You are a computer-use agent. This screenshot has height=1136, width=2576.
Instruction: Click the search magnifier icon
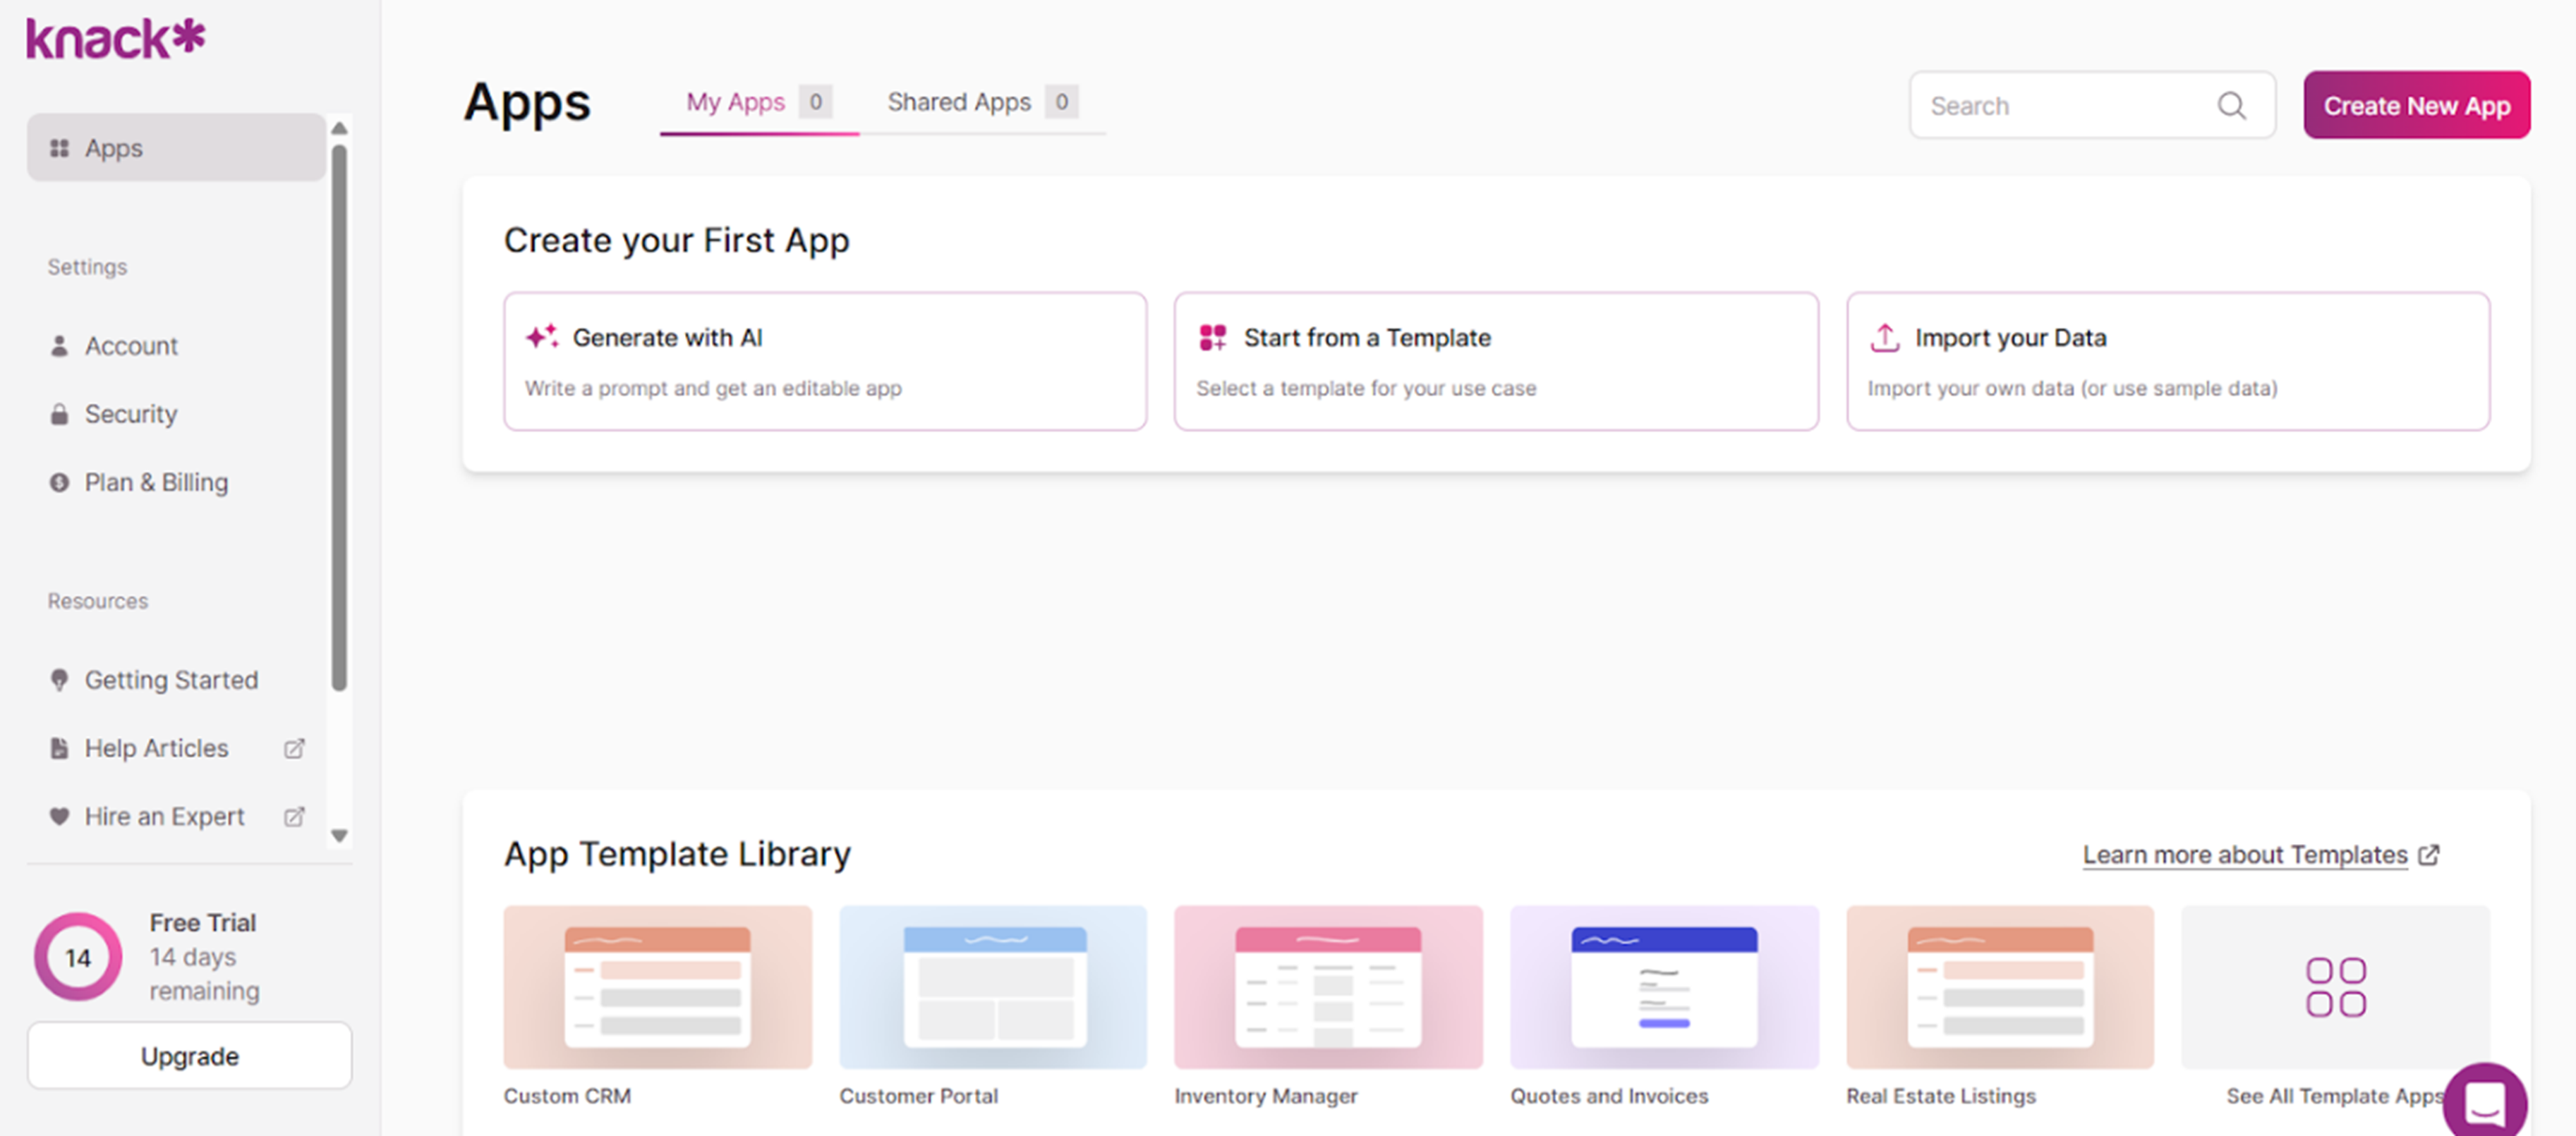2231,106
